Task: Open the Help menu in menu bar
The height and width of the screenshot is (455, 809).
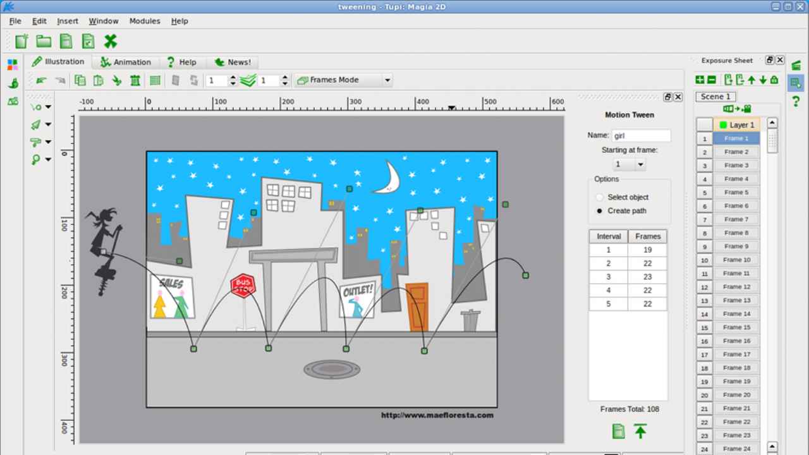Action: (x=179, y=21)
